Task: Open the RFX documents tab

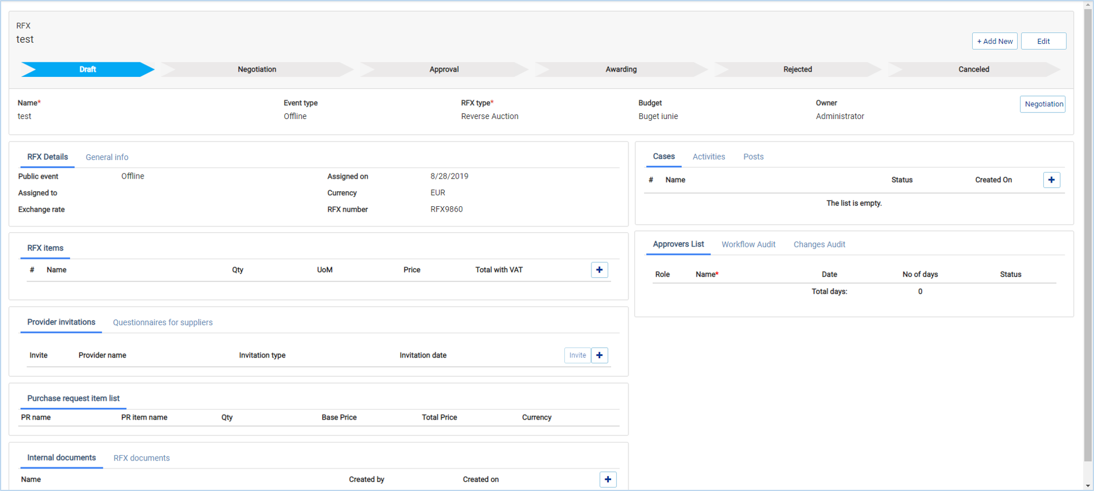Action: [x=142, y=458]
